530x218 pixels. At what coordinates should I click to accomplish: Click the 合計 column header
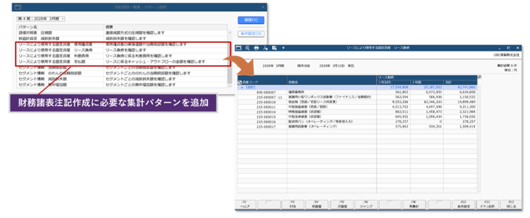460,82
